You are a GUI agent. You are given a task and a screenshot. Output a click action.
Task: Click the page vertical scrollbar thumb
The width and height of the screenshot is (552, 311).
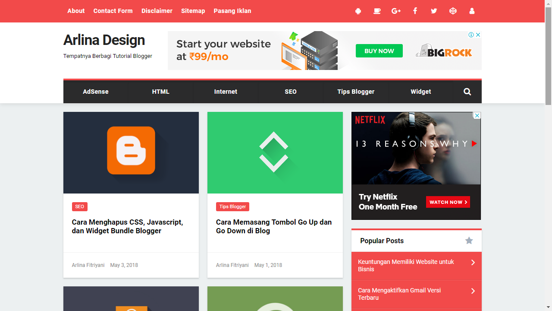click(x=548, y=56)
